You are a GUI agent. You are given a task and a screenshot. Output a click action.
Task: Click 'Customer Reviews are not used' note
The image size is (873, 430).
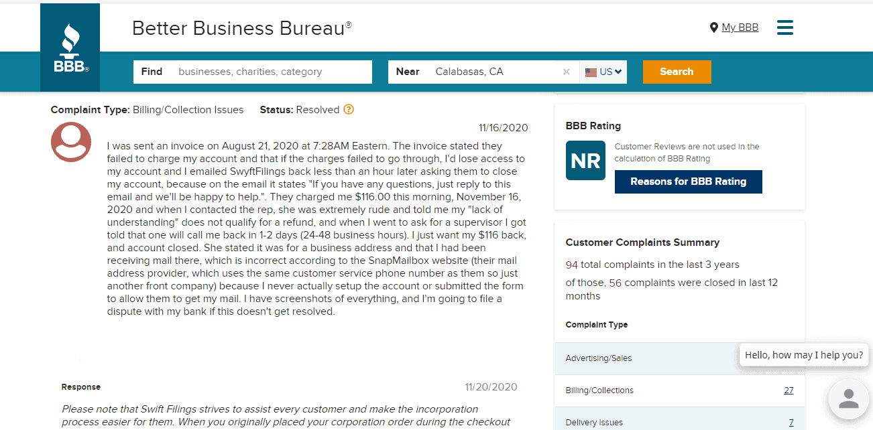point(687,153)
